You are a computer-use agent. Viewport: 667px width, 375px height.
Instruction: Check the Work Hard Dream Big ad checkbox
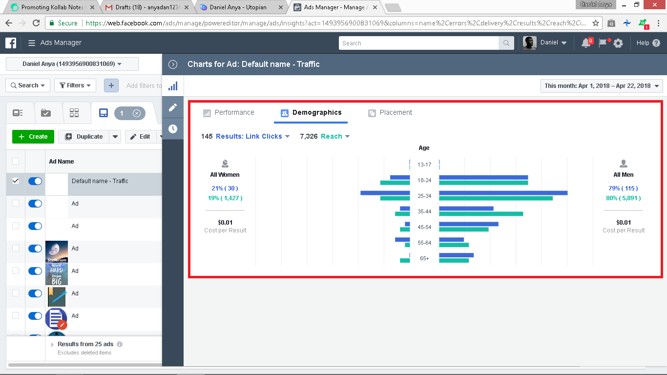(16, 271)
